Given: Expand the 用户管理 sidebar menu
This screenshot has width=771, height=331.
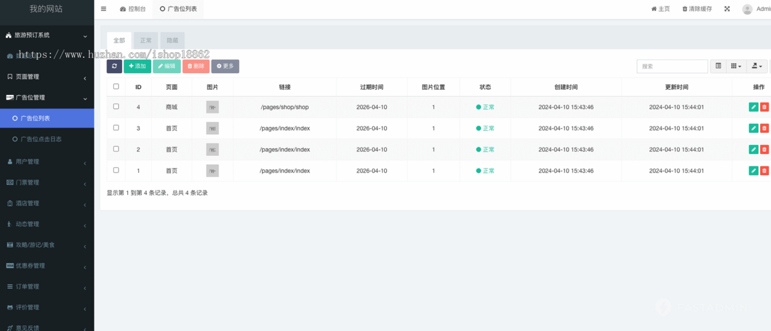Looking at the screenshot, I should tap(46, 162).
